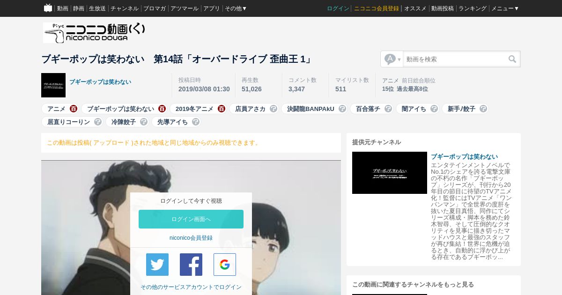Click the magnifier search button
The width and height of the screenshot is (562, 295).
pyautogui.click(x=512, y=59)
